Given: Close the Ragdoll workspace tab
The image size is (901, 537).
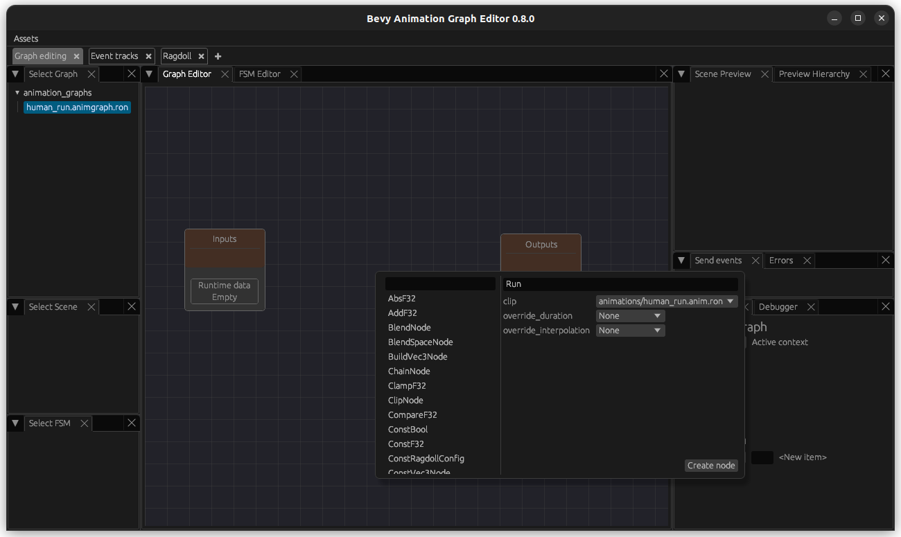Looking at the screenshot, I should click(x=200, y=56).
